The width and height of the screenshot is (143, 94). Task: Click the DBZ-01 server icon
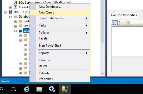point(10,12)
